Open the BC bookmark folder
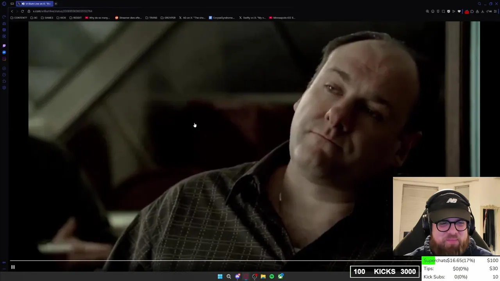Screen dimensions: 500x281 (34, 18)
